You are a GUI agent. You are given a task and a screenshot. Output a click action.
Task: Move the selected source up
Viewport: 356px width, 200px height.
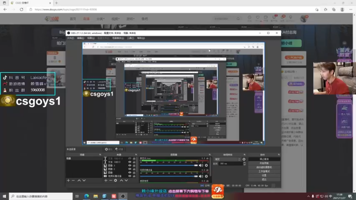point(121,180)
